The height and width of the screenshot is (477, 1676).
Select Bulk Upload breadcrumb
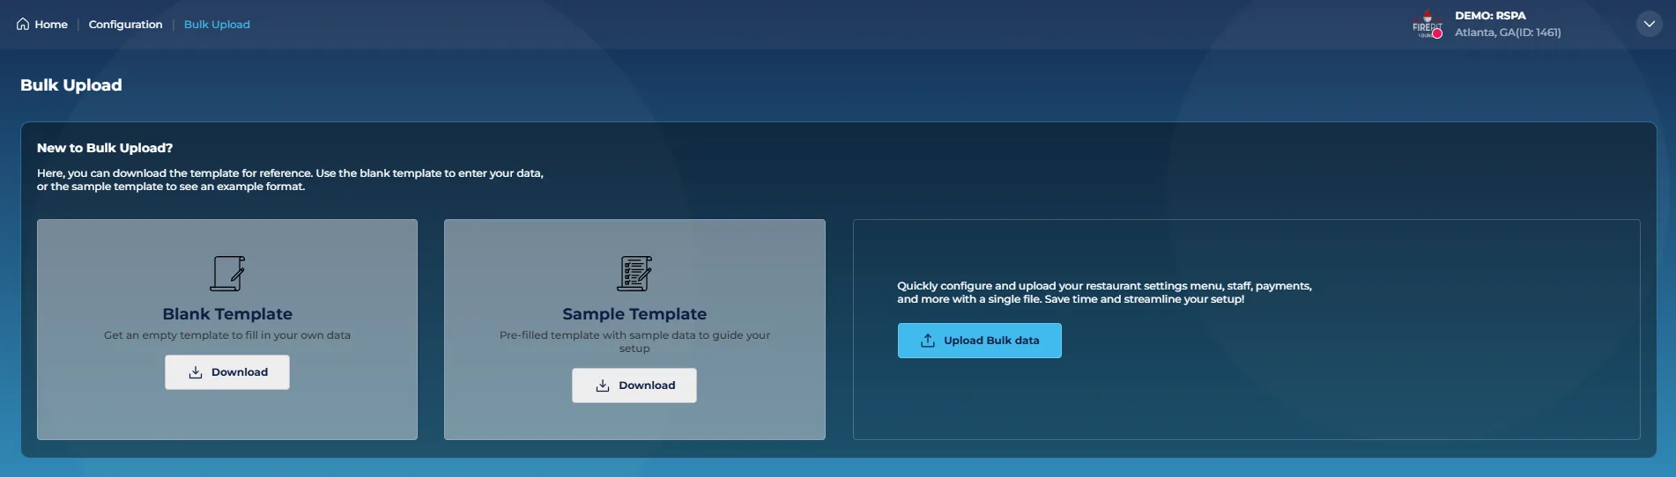(x=217, y=25)
